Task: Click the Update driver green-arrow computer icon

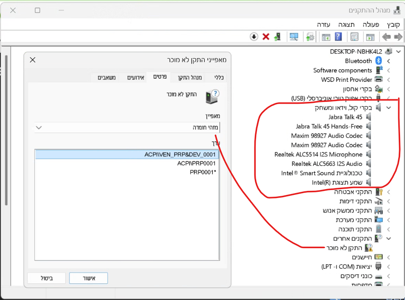Action: (278, 37)
